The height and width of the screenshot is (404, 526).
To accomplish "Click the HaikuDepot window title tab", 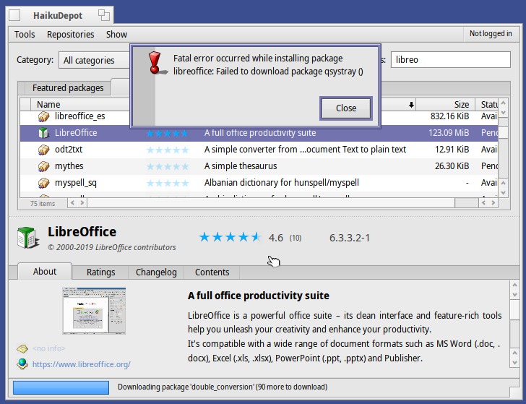I will pyautogui.click(x=58, y=15).
